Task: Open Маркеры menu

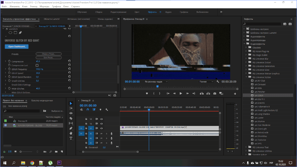Action: 45,6
